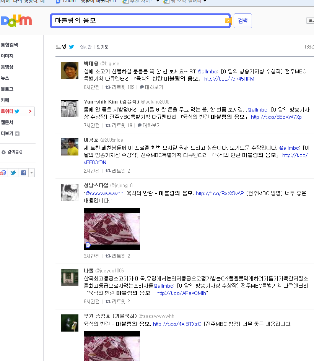Click the 대화보기 speech bubble in Yun-shik Kim's tweet
Image resolution: width=314 pixels, height=361 pixels.
tap(140, 125)
